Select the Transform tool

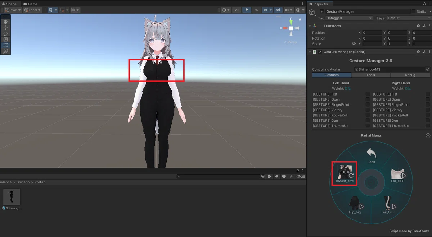click(5, 51)
